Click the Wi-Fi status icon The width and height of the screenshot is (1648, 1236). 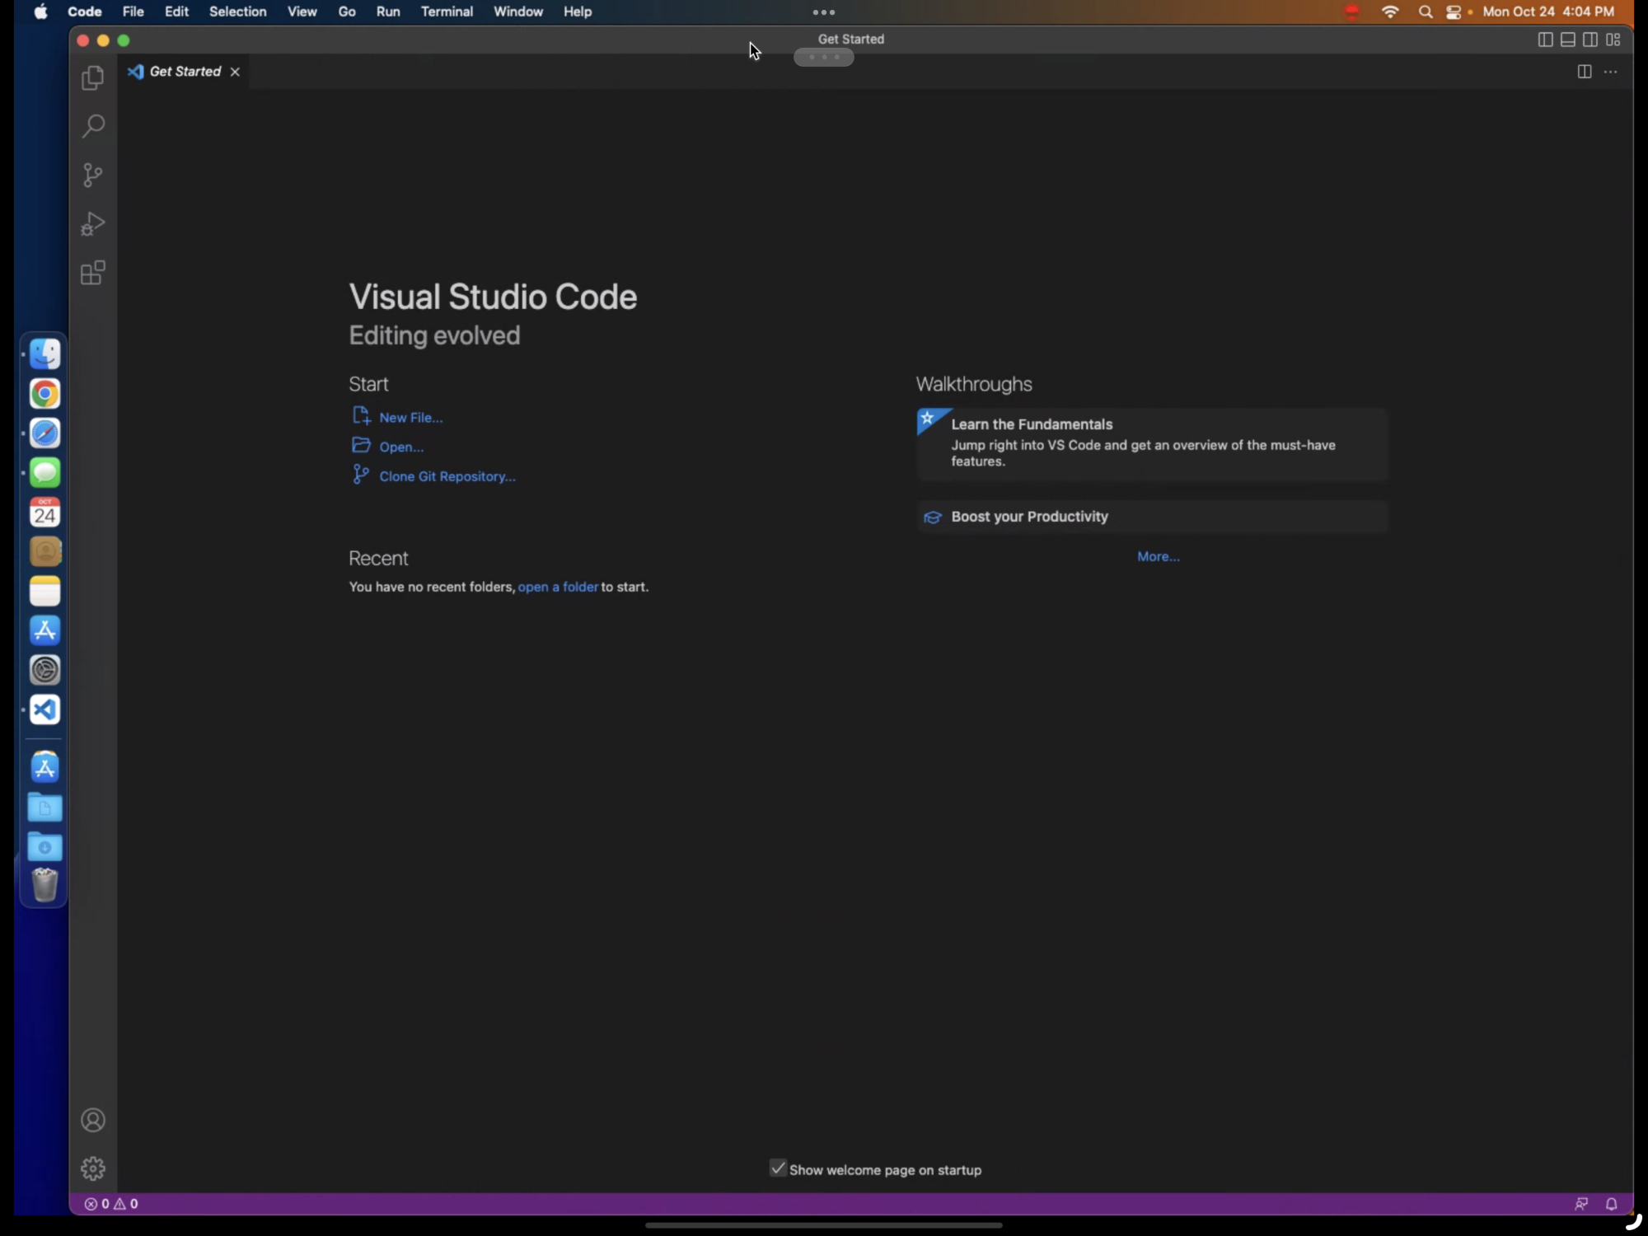[x=1390, y=12]
